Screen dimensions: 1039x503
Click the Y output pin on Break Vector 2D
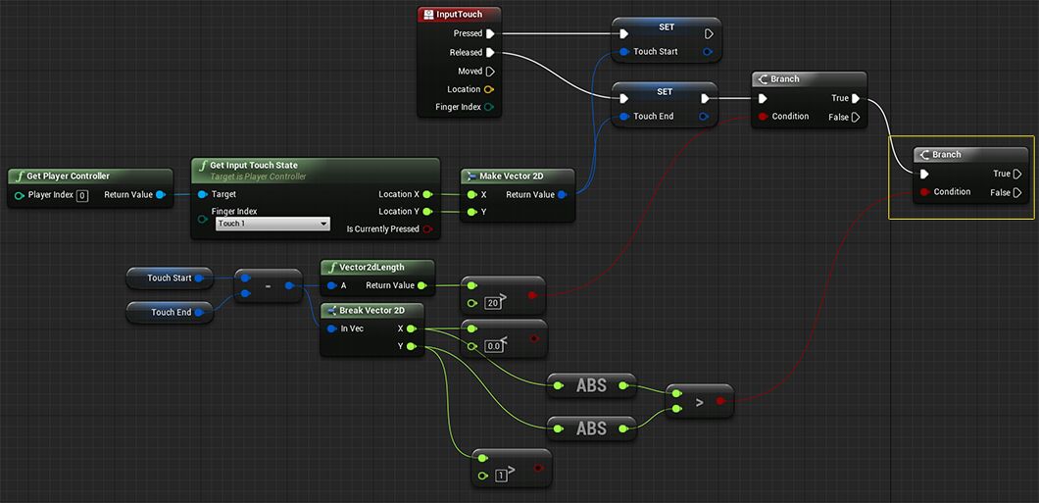[x=411, y=346]
